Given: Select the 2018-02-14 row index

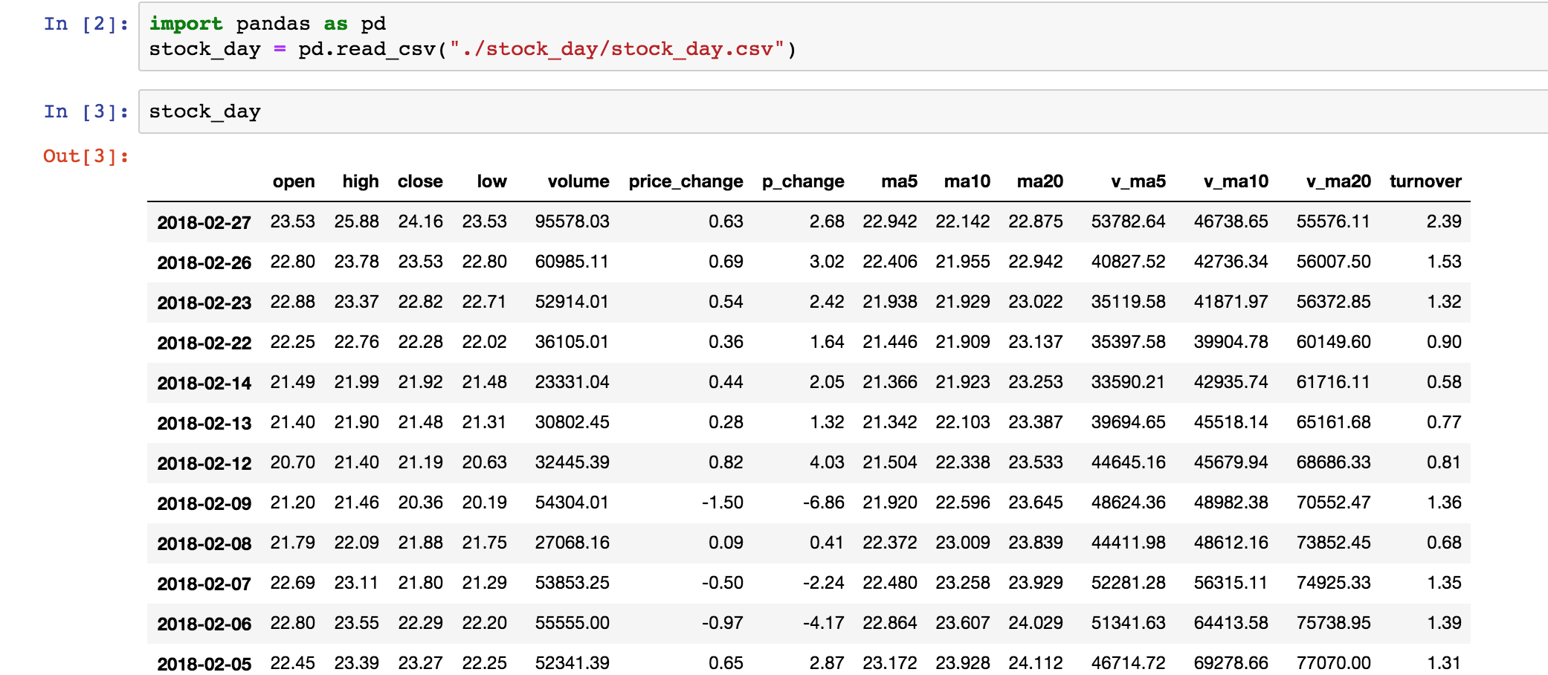Looking at the screenshot, I should (x=204, y=383).
